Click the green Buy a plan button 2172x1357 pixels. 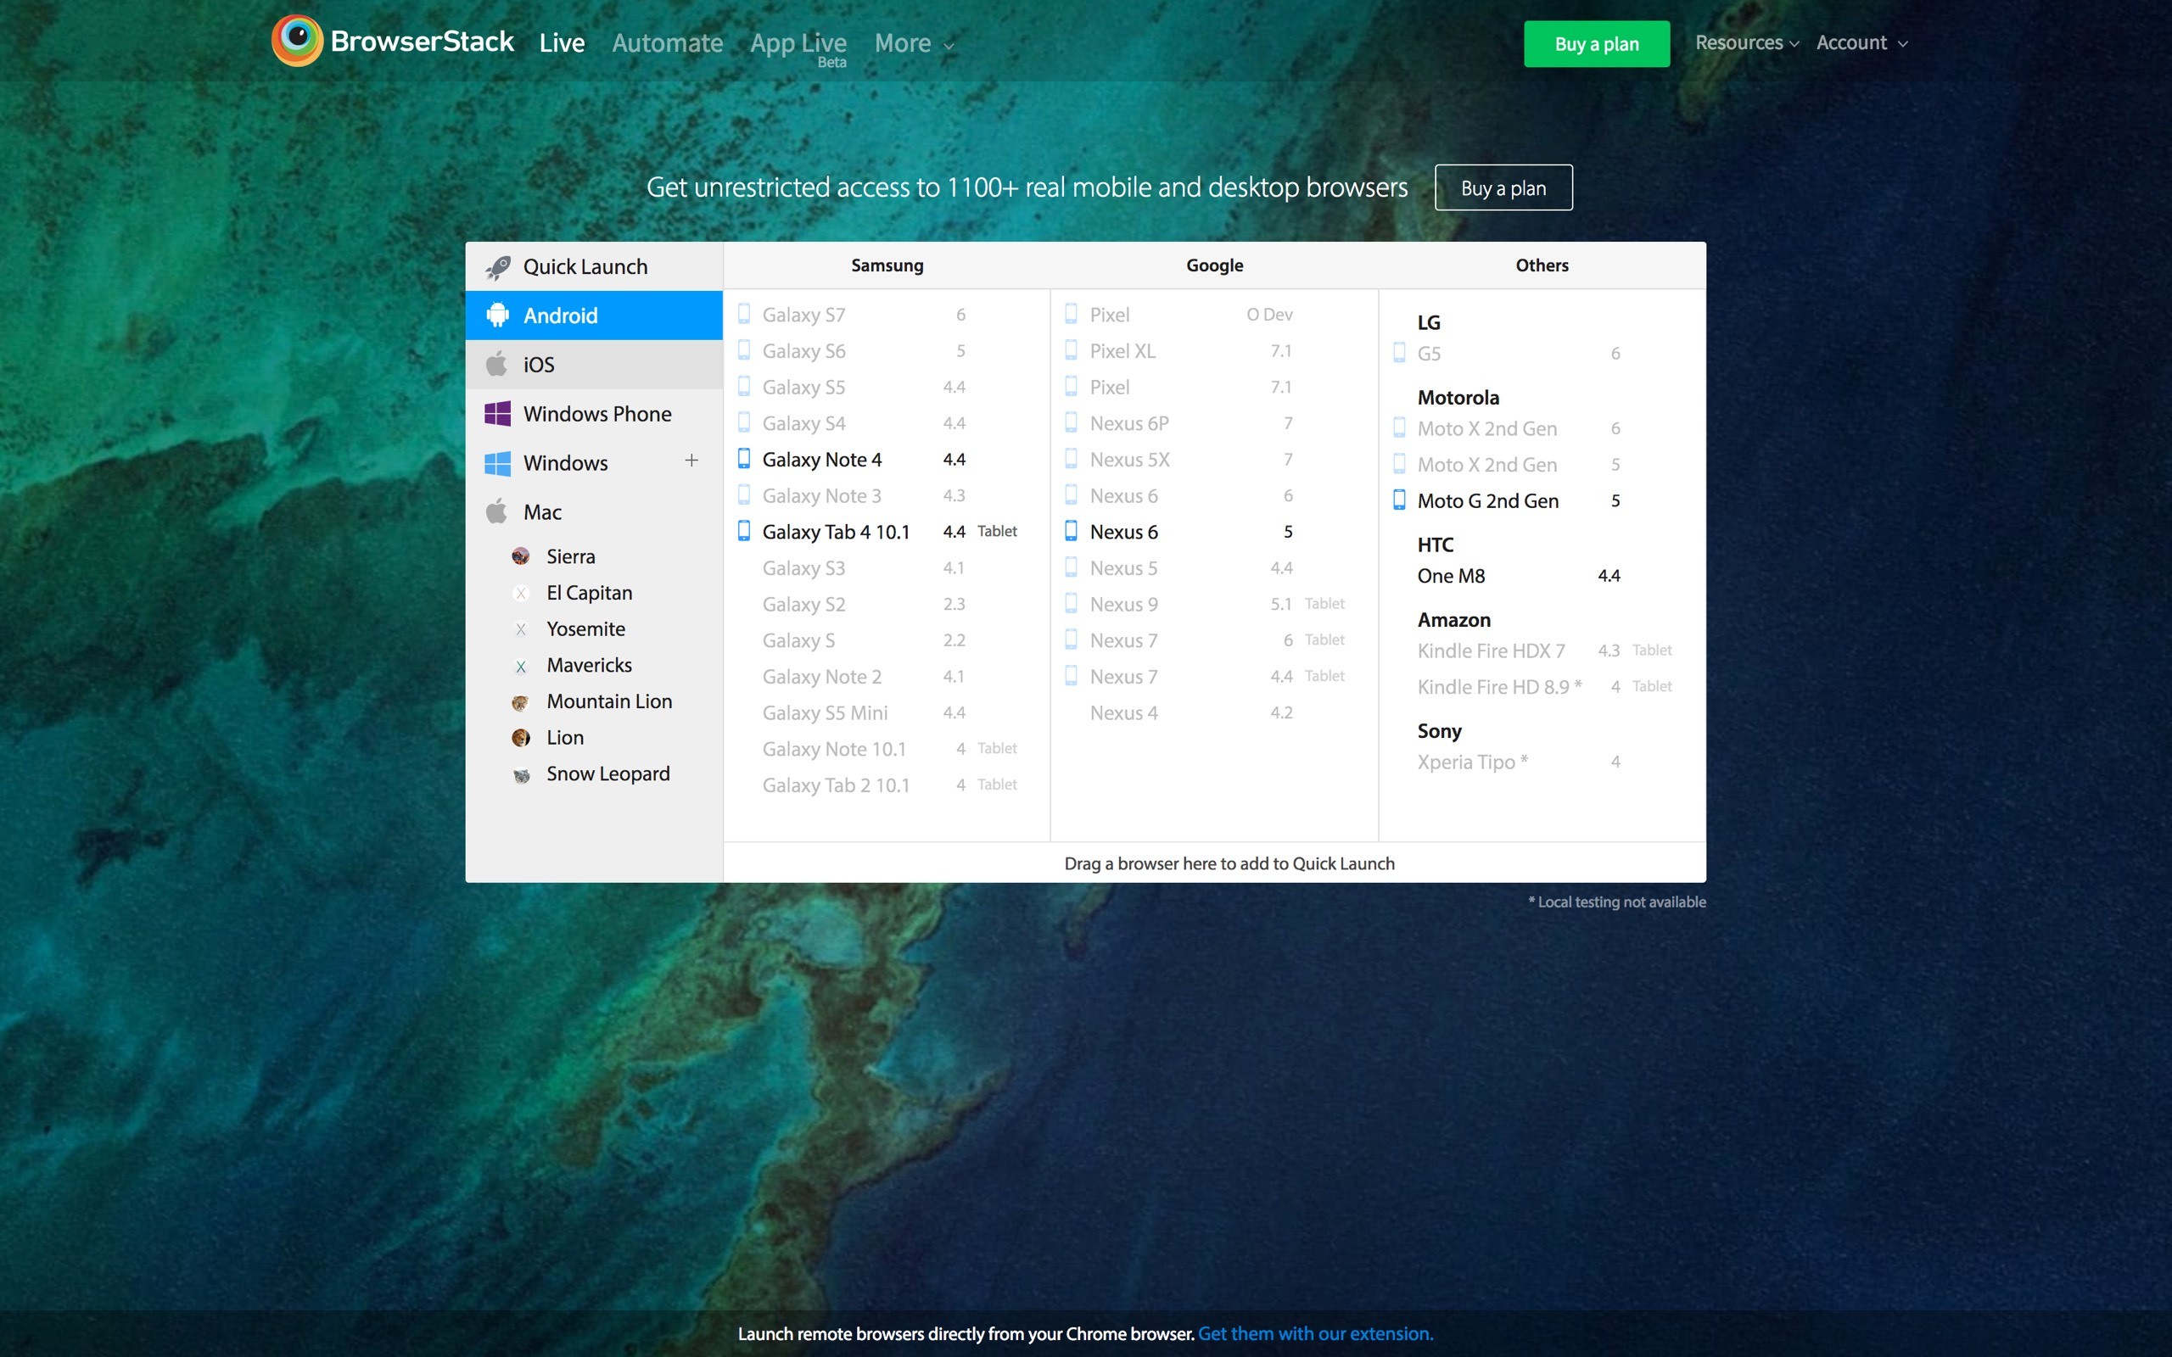click(x=1596, y=44)
